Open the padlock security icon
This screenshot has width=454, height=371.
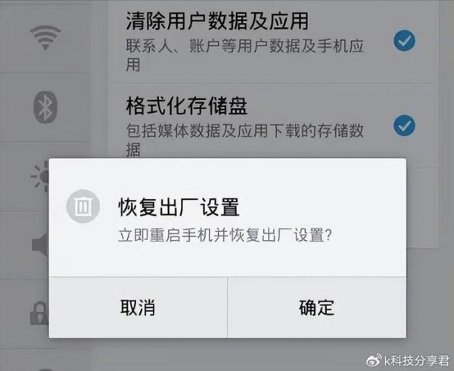(x=39, y=313)
